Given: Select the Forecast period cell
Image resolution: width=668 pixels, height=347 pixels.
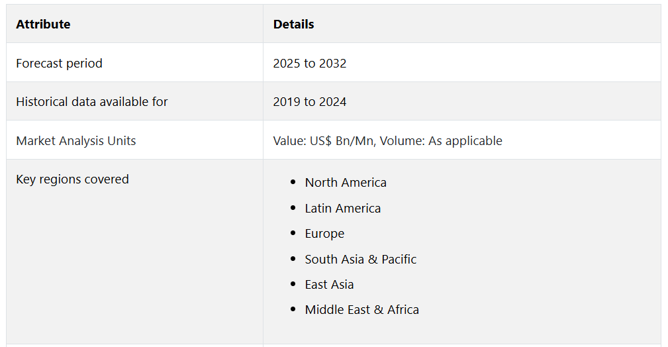Looking at the screenshot, I should (x=59, y=64).
